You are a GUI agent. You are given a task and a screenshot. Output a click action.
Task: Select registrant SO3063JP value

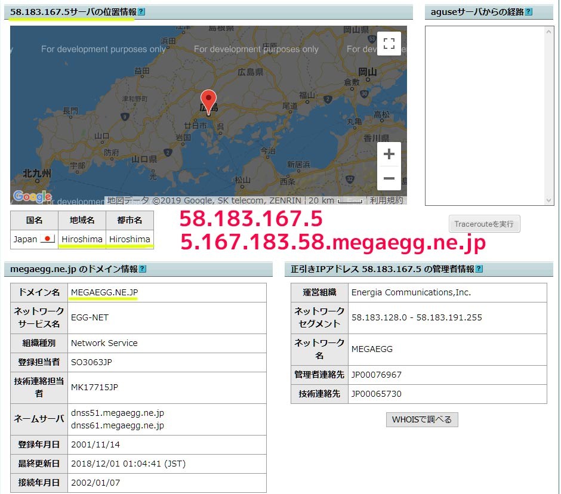(x=91, y=362)
